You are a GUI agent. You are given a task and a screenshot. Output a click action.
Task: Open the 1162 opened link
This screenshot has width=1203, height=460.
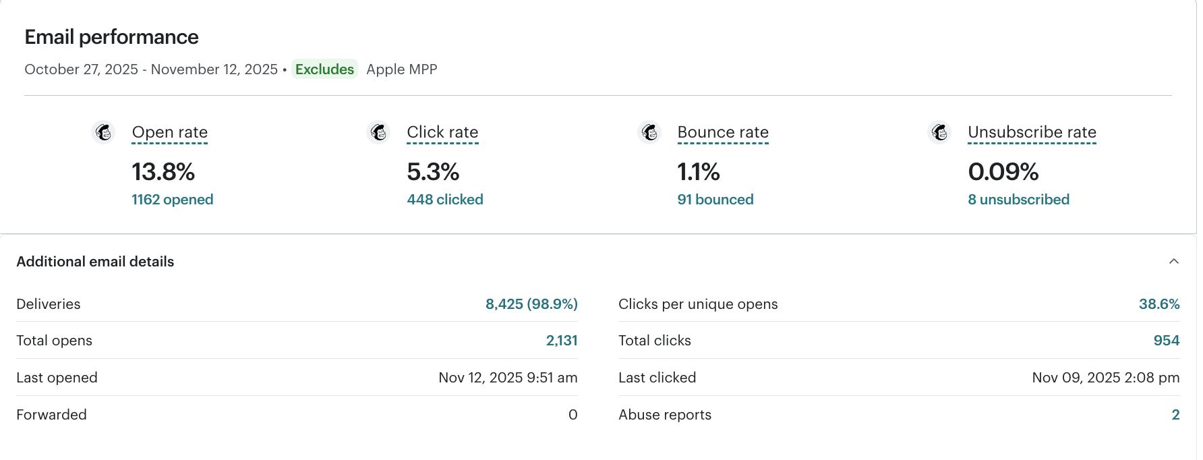pyautogui.click(x=172, y=200)
